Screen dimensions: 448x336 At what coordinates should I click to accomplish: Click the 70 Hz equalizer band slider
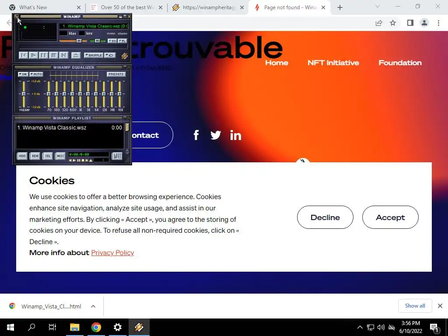point(49,94)
